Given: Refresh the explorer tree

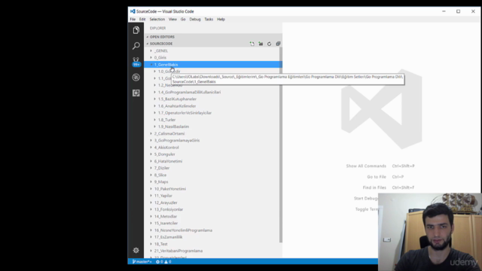Looking at the screenshot, I should coord(270,44).
